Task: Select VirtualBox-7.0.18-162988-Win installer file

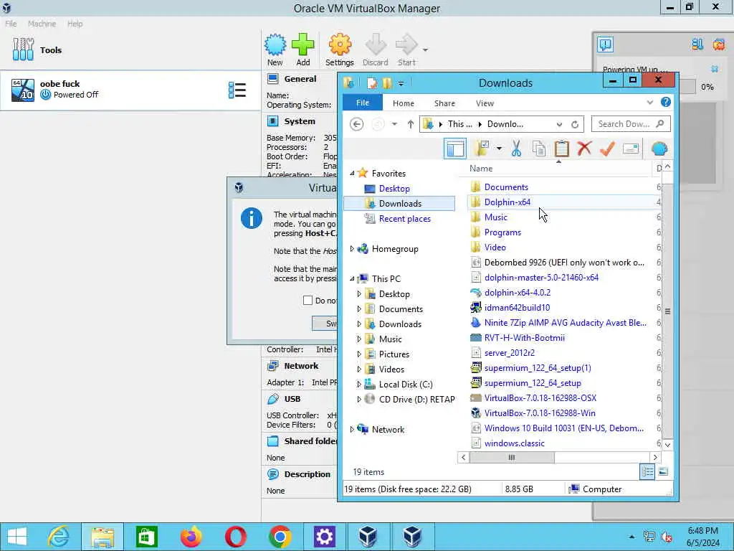Action: click(540, 413)
